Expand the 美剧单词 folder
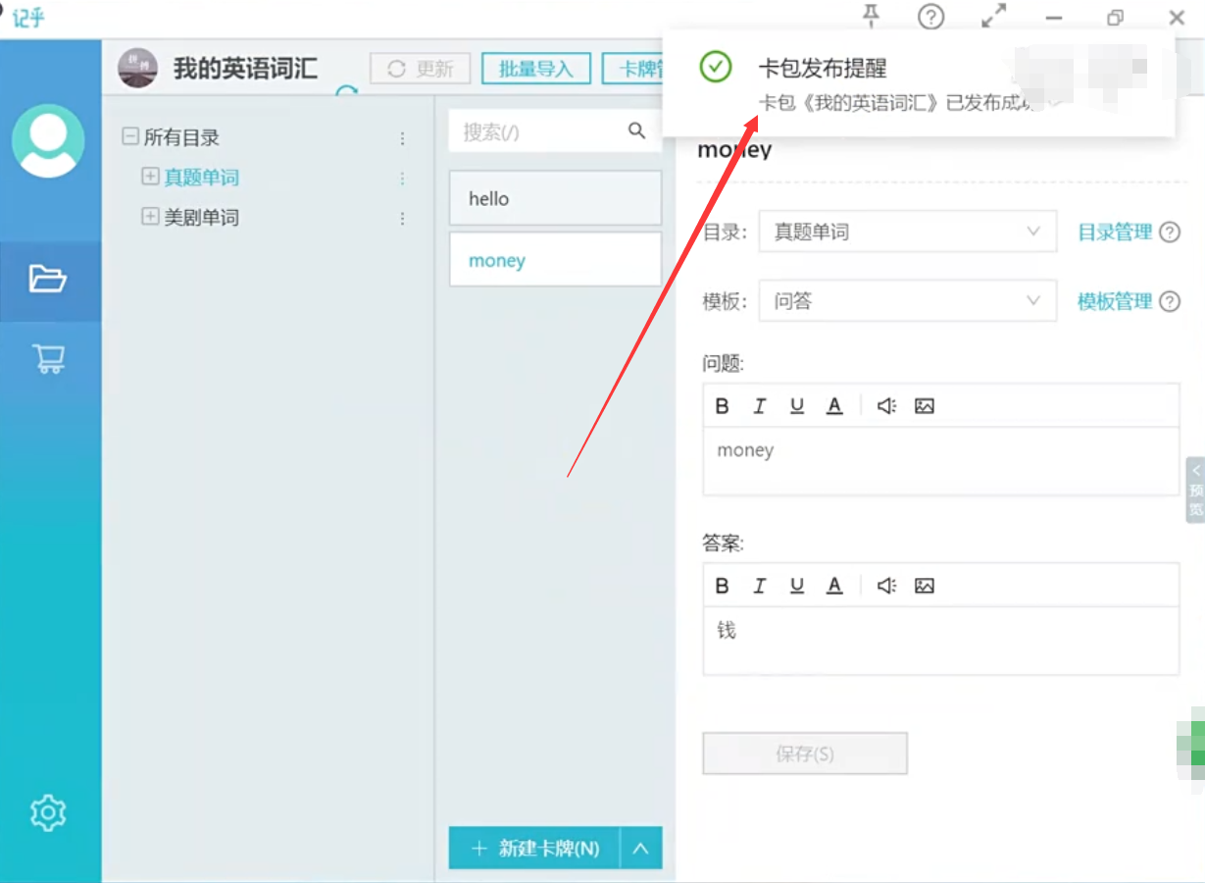The height and width of the screenshot is (883, 1205). [150, 217]
